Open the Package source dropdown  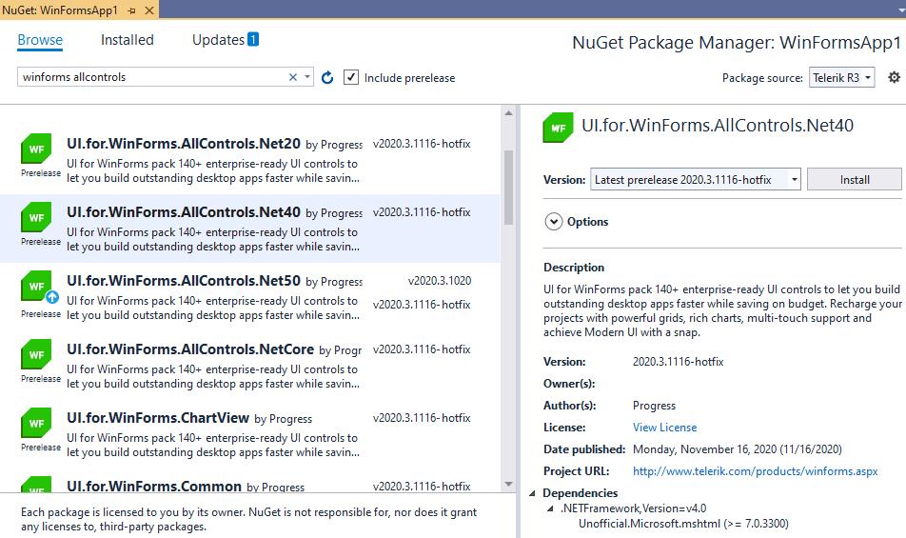click(x=842, y=78)
